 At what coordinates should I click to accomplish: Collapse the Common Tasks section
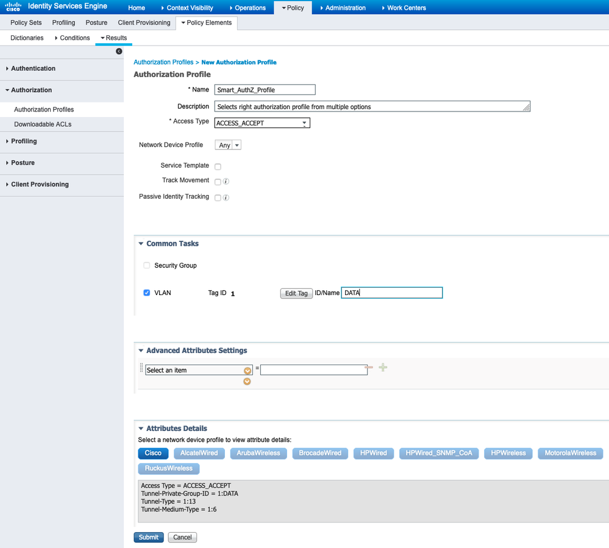pos(141,243)
